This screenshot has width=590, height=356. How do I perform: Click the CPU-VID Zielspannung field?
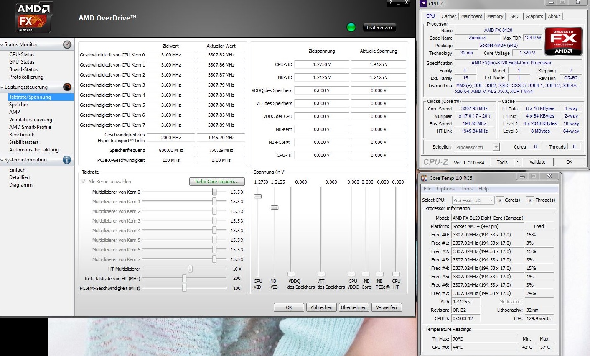[322, 64]
